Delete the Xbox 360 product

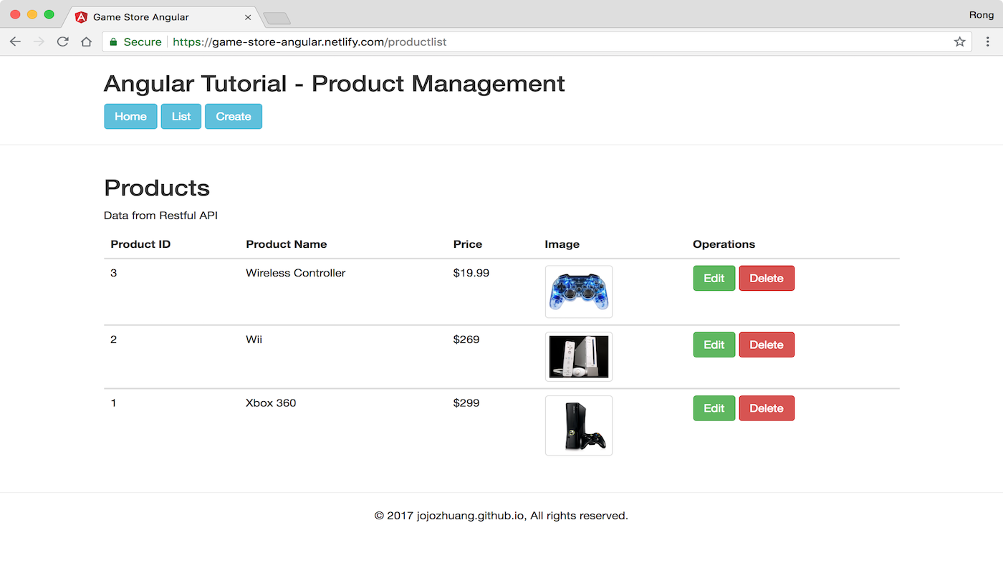click(x=767, y=408)
